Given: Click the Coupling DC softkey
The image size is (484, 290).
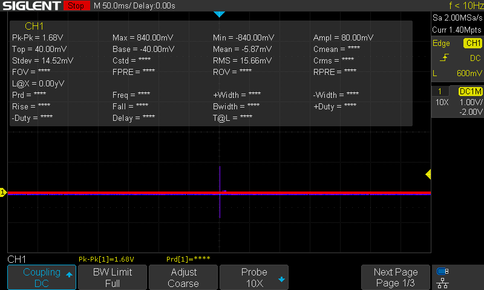Looking at the screenshot, I should (42, 277).
